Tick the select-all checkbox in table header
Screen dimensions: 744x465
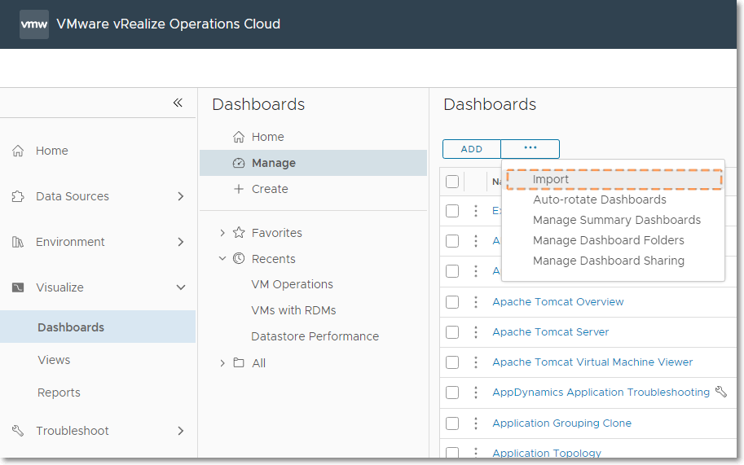(x=452, y=182)
